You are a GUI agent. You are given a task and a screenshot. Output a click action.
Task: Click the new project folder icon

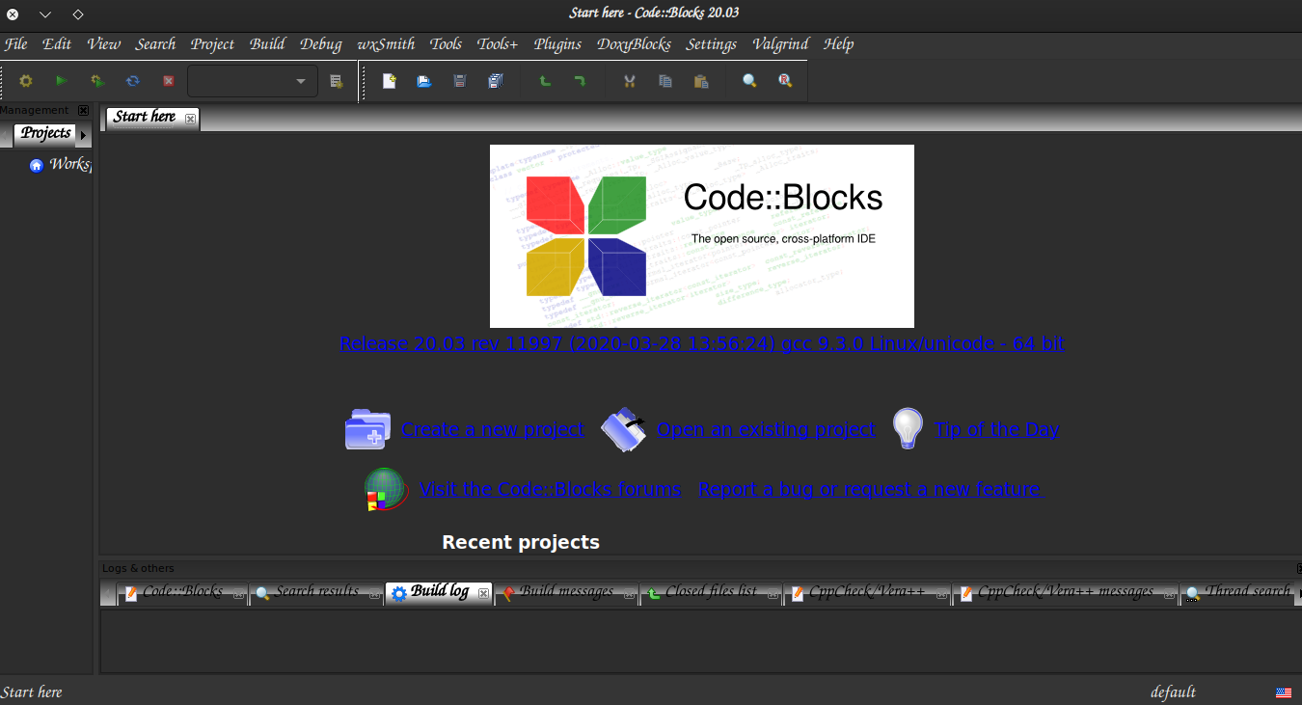click(367, 429)
